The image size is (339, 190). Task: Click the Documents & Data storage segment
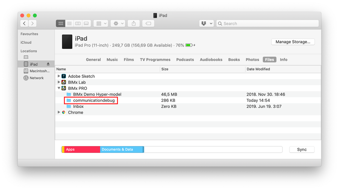coord(121,149)
